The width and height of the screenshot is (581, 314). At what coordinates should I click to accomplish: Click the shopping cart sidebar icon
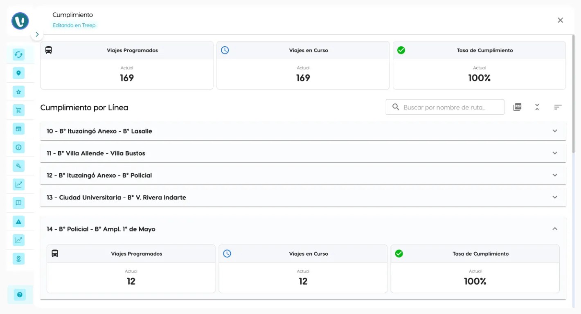(18, 110)
